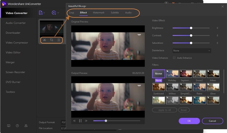Click the Reset button
This screenshot has height=133, width=227.
pyautogui.click(x=184, y=110)
